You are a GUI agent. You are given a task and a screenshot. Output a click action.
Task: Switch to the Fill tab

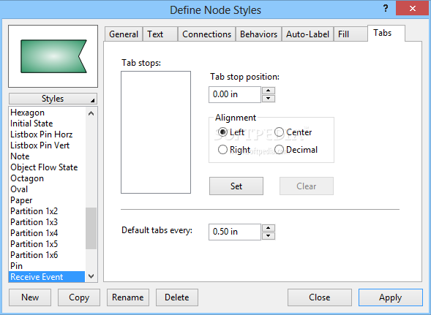(351, 34)
